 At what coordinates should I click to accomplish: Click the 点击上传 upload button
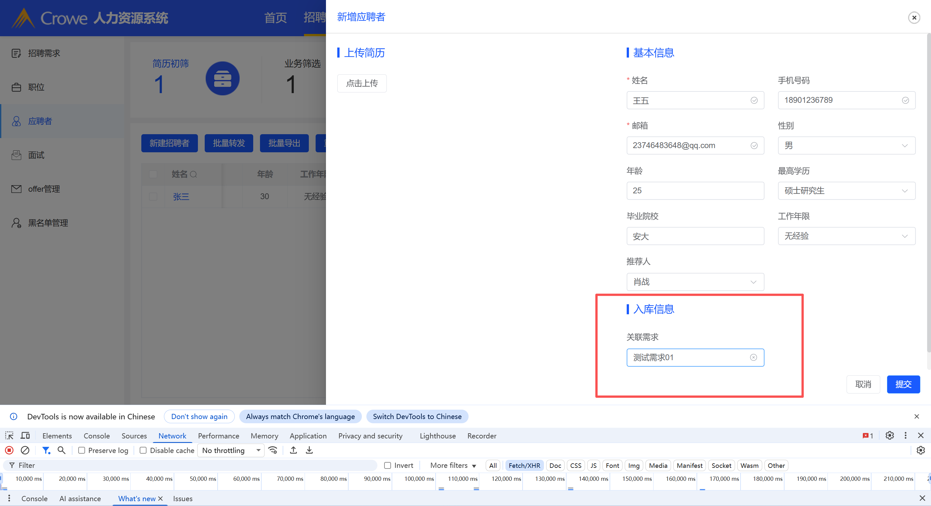362,83
